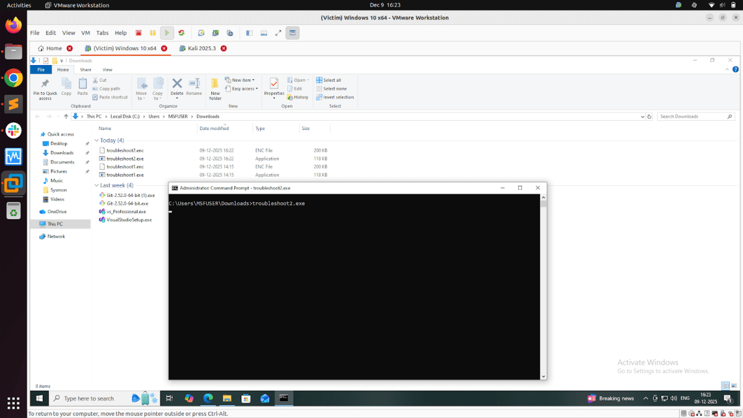Viewport: 743px width, 418px height.
Task: Enter full screen mode in VMware toolbar
Action: pyautogui.click(x=277, y=33)
